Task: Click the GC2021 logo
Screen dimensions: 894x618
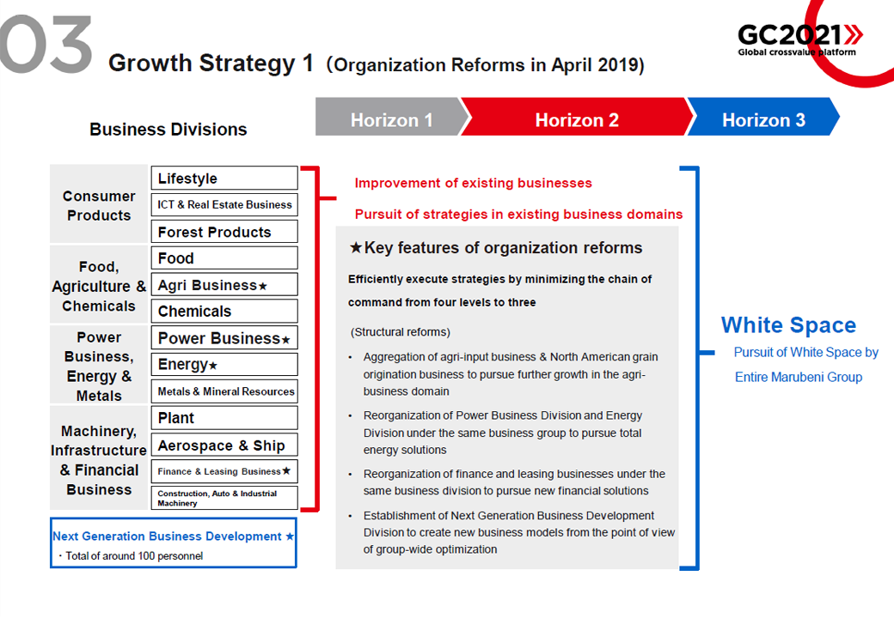Action: tap(799, 38)
